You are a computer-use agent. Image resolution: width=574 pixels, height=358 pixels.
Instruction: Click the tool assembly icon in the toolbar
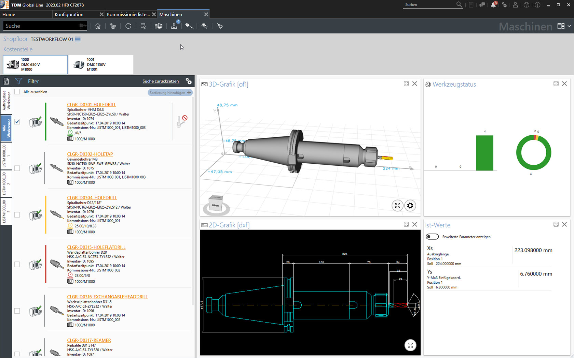pos(189,26)
